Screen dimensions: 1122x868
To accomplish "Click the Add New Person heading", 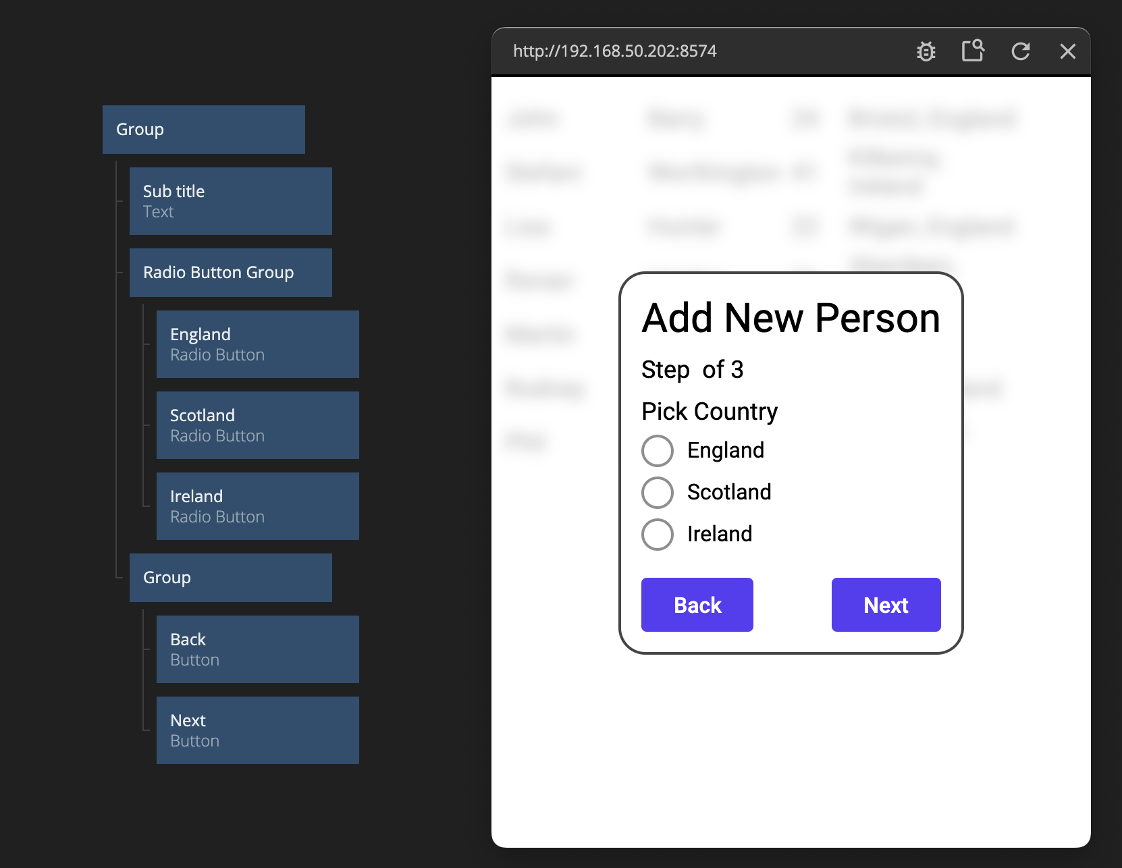I will 791,318.
